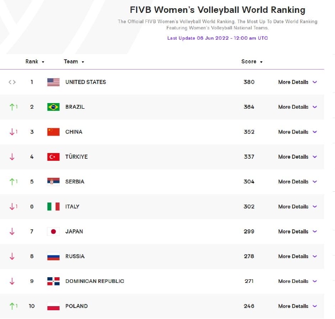Click the Japan flag icon

(x=54, y=231)
